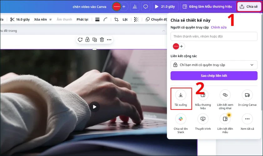Duplicate the page with copy icon
The image size is (263, 156).
[95, 40]
